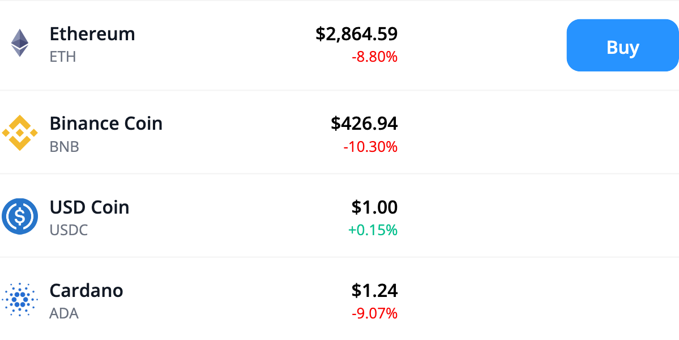Click the Cardano price $1.24
The height and width of the screenshot is (340, 679).
[376, 291]
